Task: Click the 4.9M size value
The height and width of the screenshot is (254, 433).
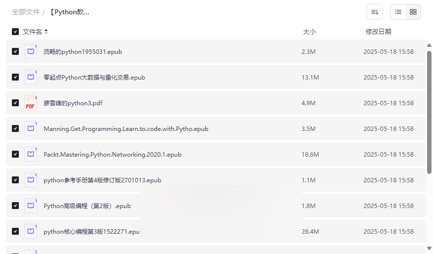Action: pos(309,103)
